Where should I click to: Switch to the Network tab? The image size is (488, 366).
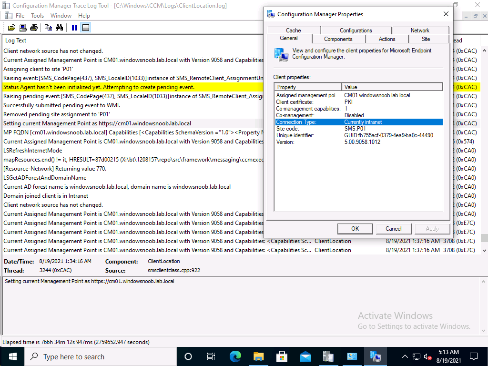point(420,30)
